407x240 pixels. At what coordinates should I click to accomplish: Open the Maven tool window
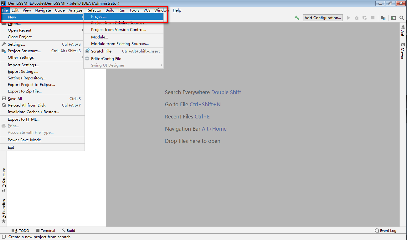pyautogui.click(x=403, y=51)
